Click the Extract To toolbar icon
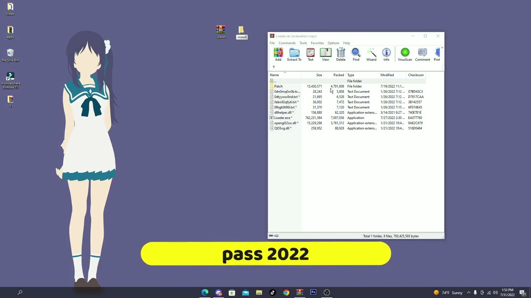The height and width of the screenshot is (298, 531). [294, 54]
